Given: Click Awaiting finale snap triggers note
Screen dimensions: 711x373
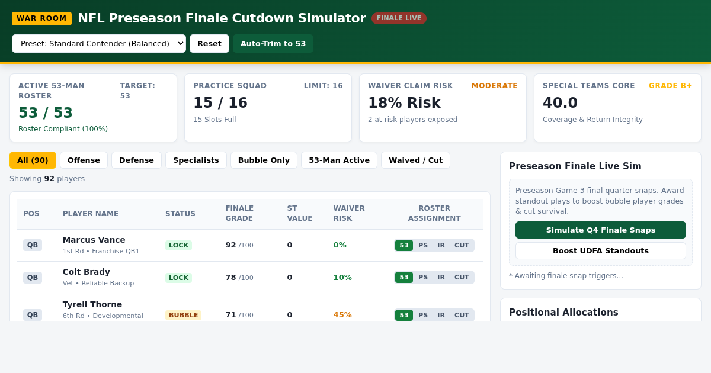Looking at the screenshot, I should (566, 276).
